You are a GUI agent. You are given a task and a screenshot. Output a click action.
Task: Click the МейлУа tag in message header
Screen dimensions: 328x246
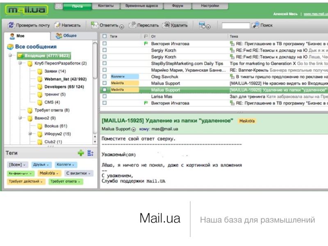tap(247, 121)
